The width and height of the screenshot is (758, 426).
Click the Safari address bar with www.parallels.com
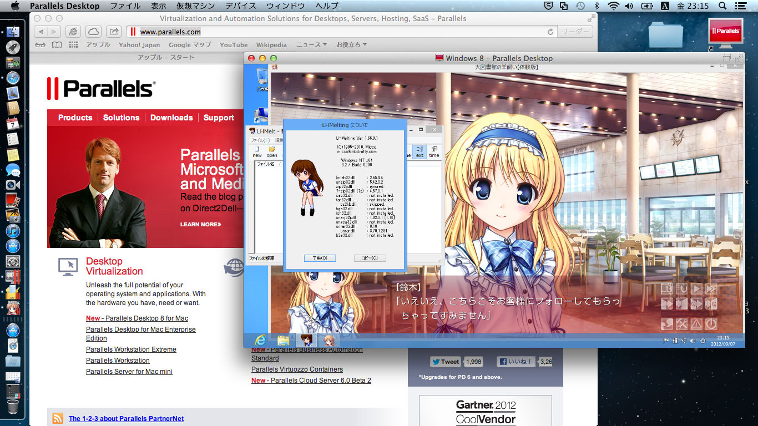(341, 32)
